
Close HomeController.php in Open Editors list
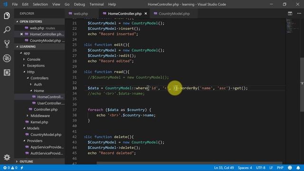click(x=21, y=34)
